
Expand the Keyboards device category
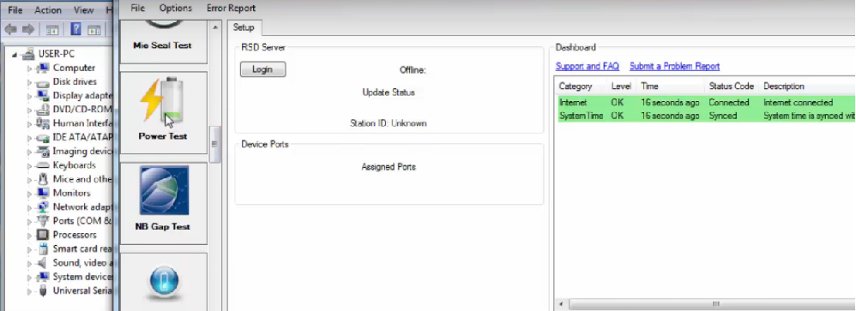[x=30, y=166]
